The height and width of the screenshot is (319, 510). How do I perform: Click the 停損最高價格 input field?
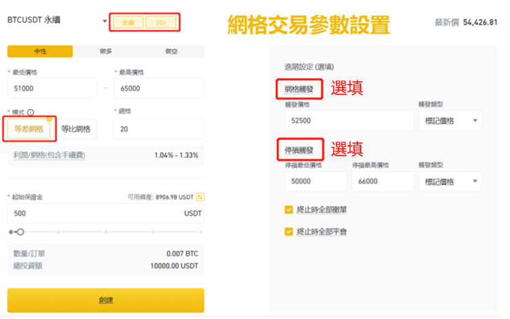pyautogui.click(x=382, y=181)
